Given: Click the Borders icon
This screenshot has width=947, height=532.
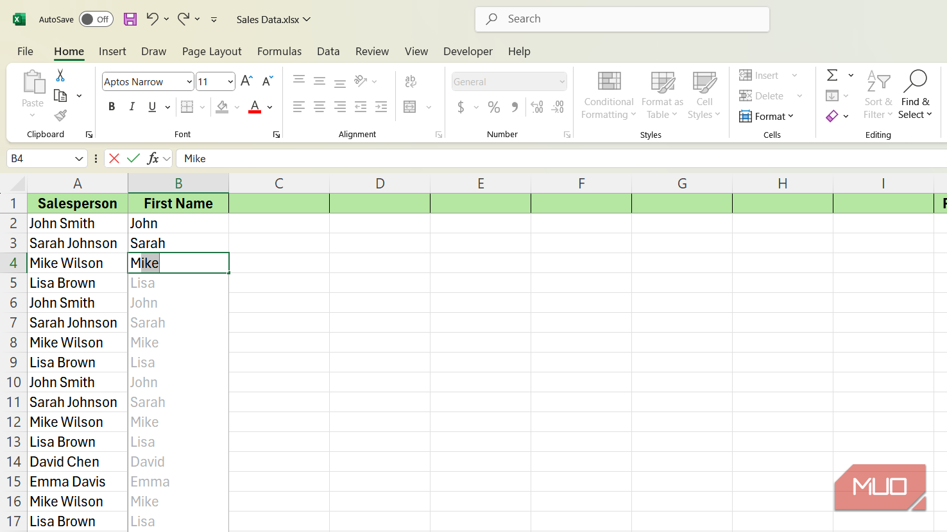Looking at the screenshot, I should point(187,106).
